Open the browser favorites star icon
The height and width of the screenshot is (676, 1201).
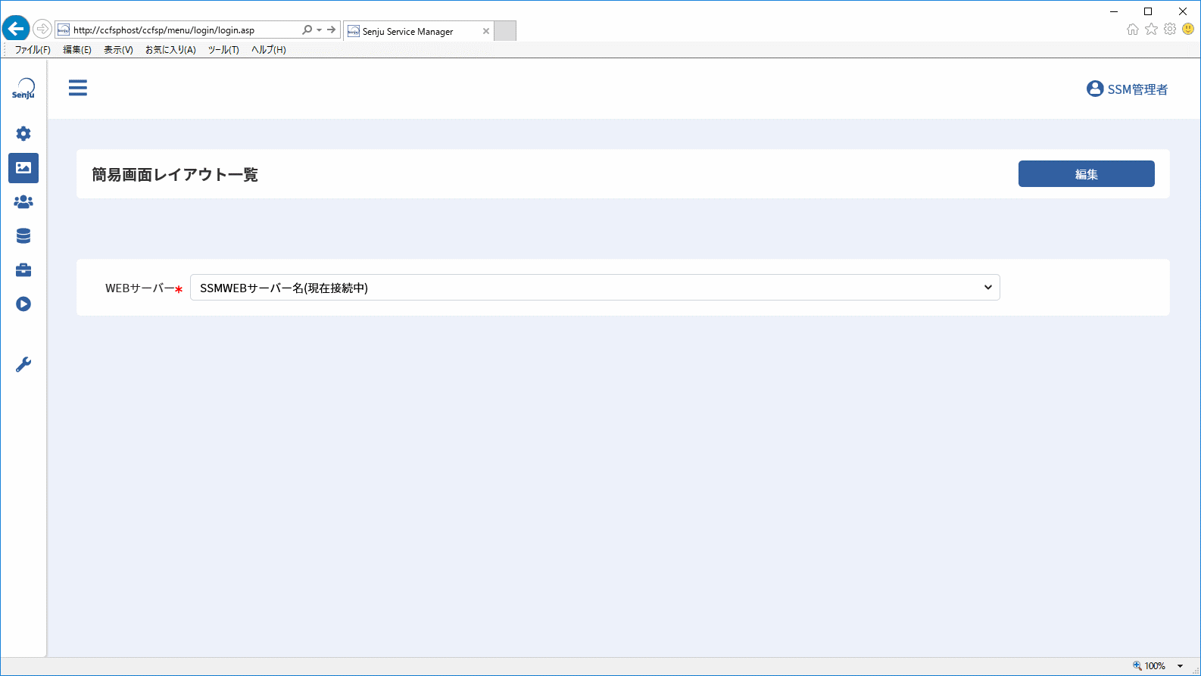[x=1151, y=29]
